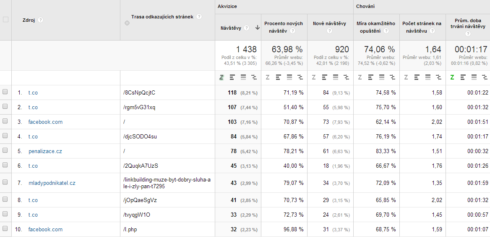Click the green Z icon under Prům. doba column

coord(452,77)
